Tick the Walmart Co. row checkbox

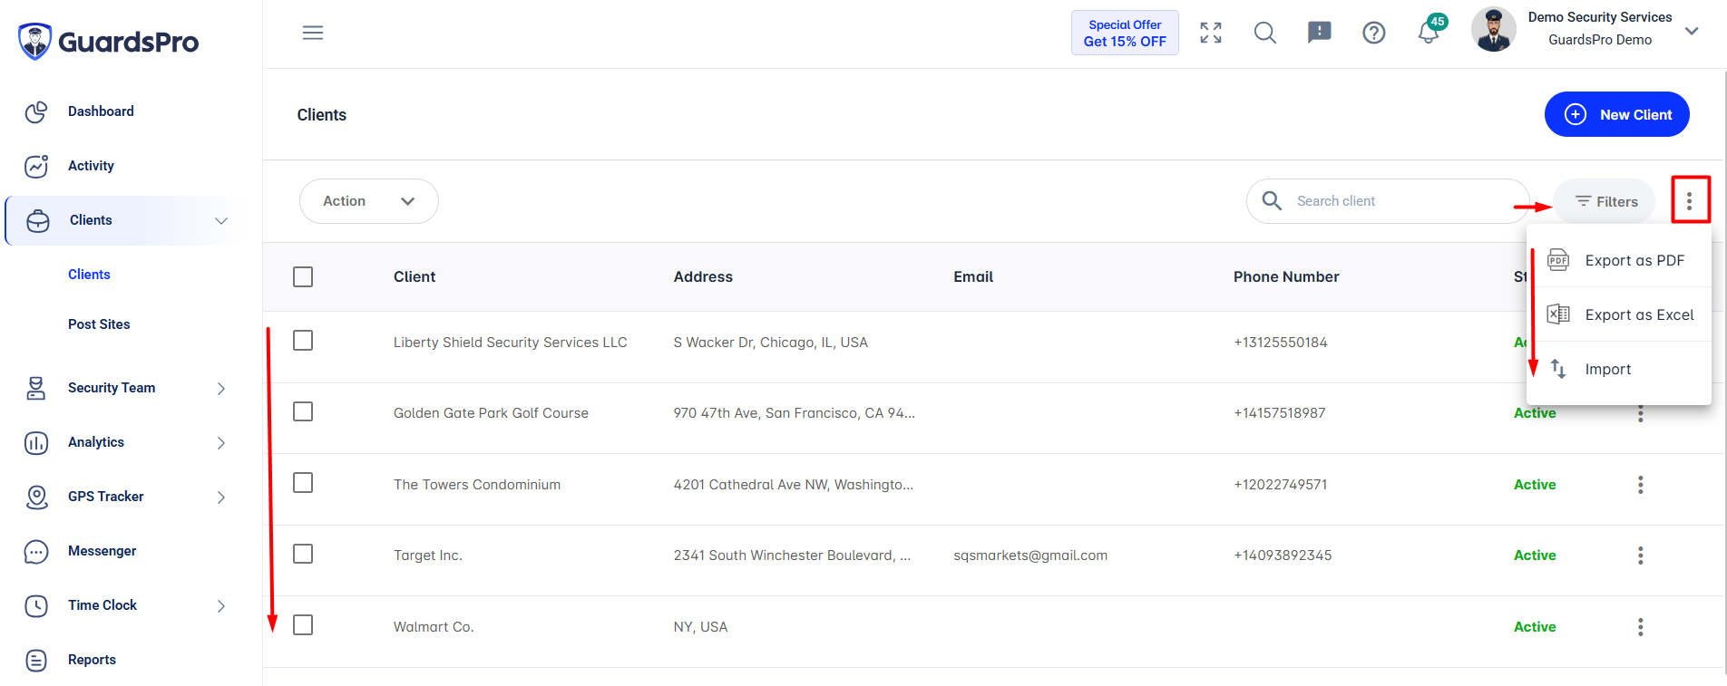[303, 625]
